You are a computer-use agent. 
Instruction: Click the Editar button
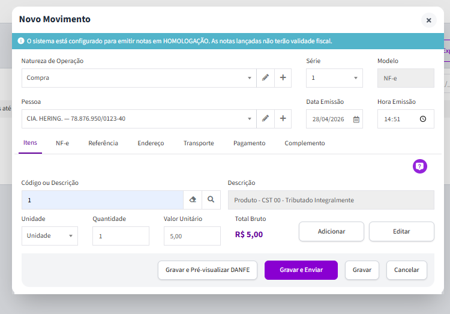click(401, 232)
